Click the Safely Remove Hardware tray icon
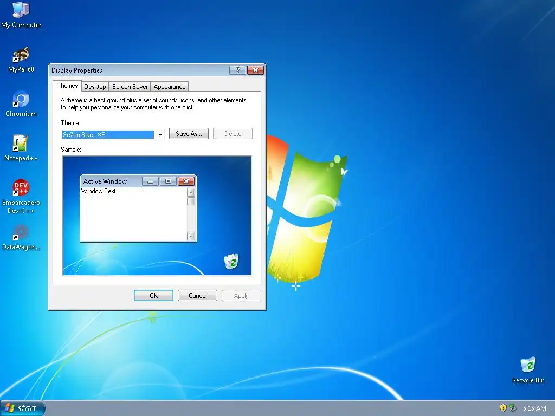This screenshot has width=555, height=416. coord(513,408)
